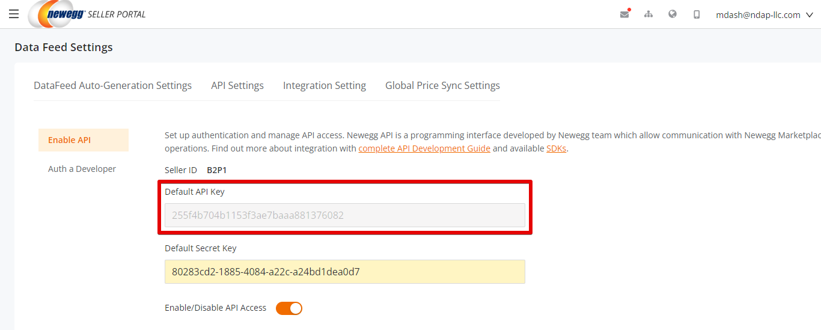This screenshot has width=821, height=330.
Task: Open Auth a Developer side menu item
Action: pyautogui.click(x=84, y=169)
